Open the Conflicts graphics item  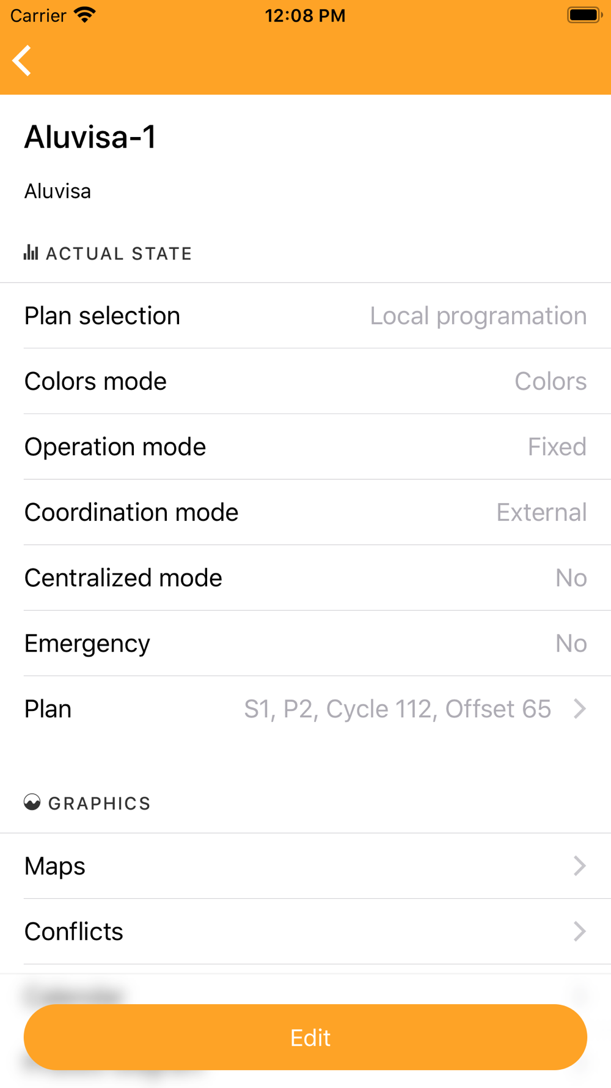[305, 931]
